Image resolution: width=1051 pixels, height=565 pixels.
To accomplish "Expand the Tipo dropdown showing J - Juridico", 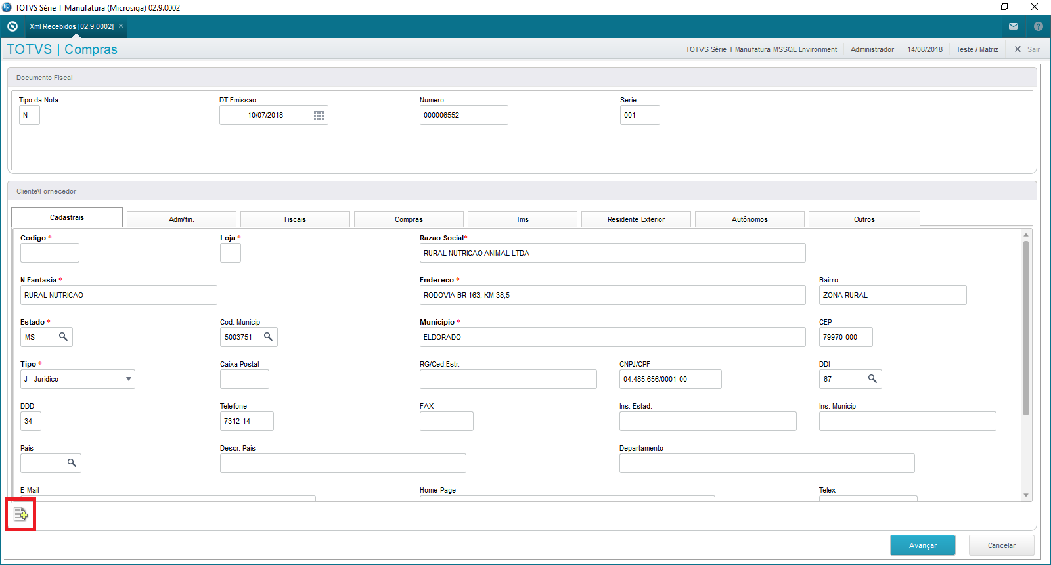I will (x=128, y=379).
